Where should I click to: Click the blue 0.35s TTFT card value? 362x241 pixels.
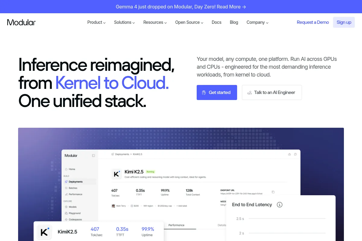pyautogui.click(x=122, y=229)
